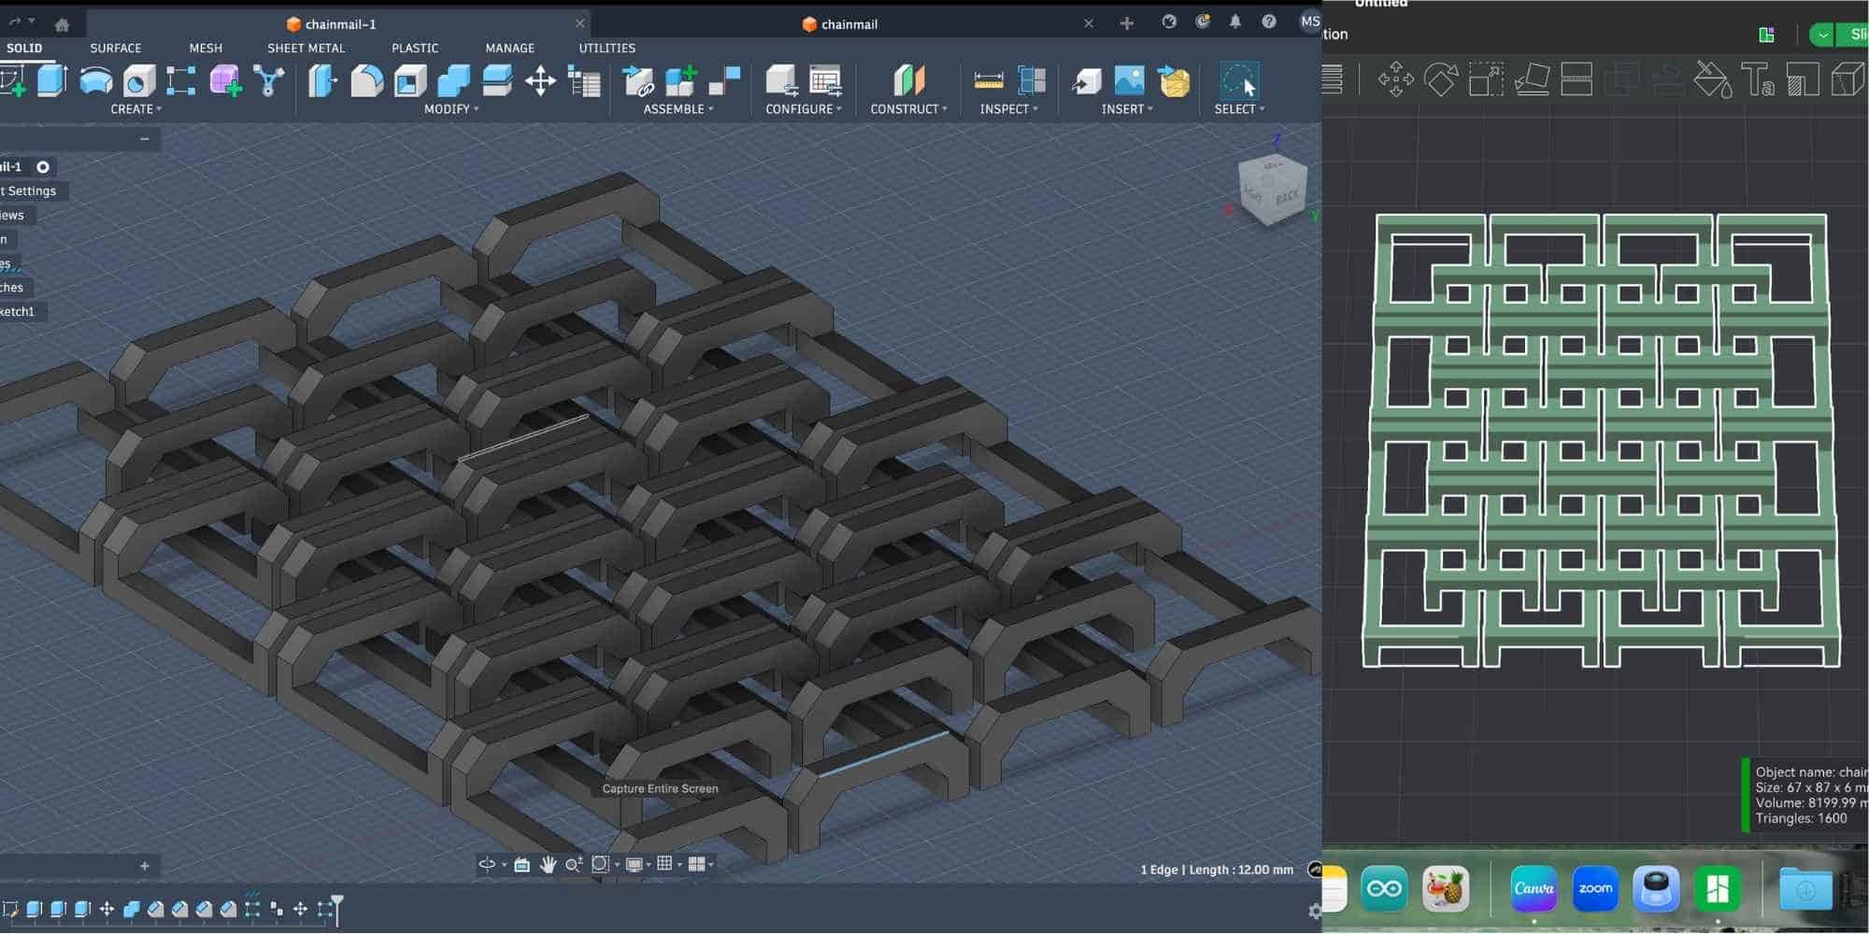Expand the CONSTRUCT dropdown

(x=909, y=109)
